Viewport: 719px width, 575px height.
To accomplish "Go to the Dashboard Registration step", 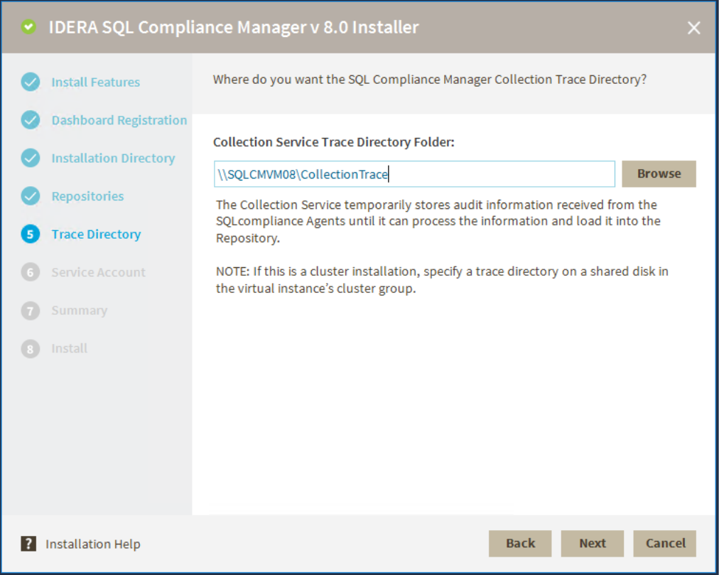I will point(119,120).
